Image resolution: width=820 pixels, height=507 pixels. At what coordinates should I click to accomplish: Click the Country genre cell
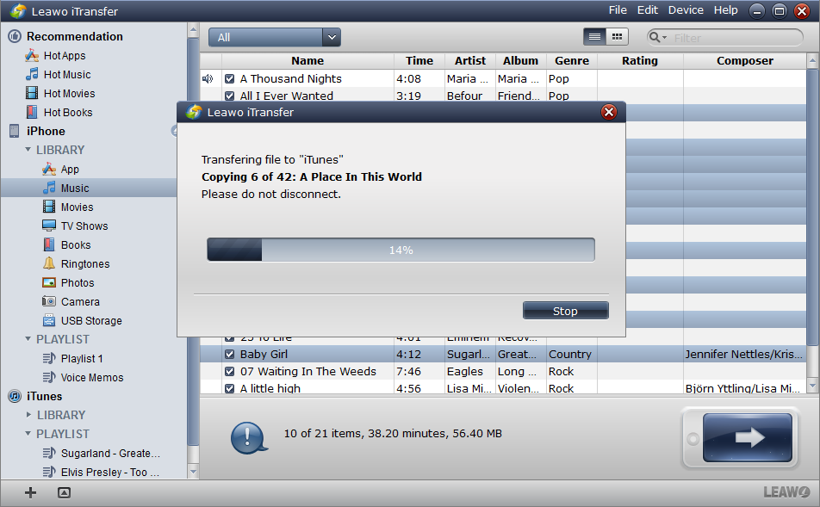[x=570, y=354]
